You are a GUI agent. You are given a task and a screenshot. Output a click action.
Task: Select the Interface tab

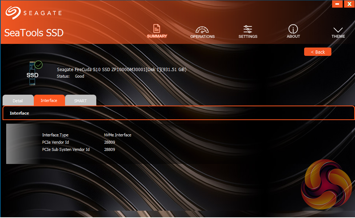pyautogui.click(x=49, y=100)
